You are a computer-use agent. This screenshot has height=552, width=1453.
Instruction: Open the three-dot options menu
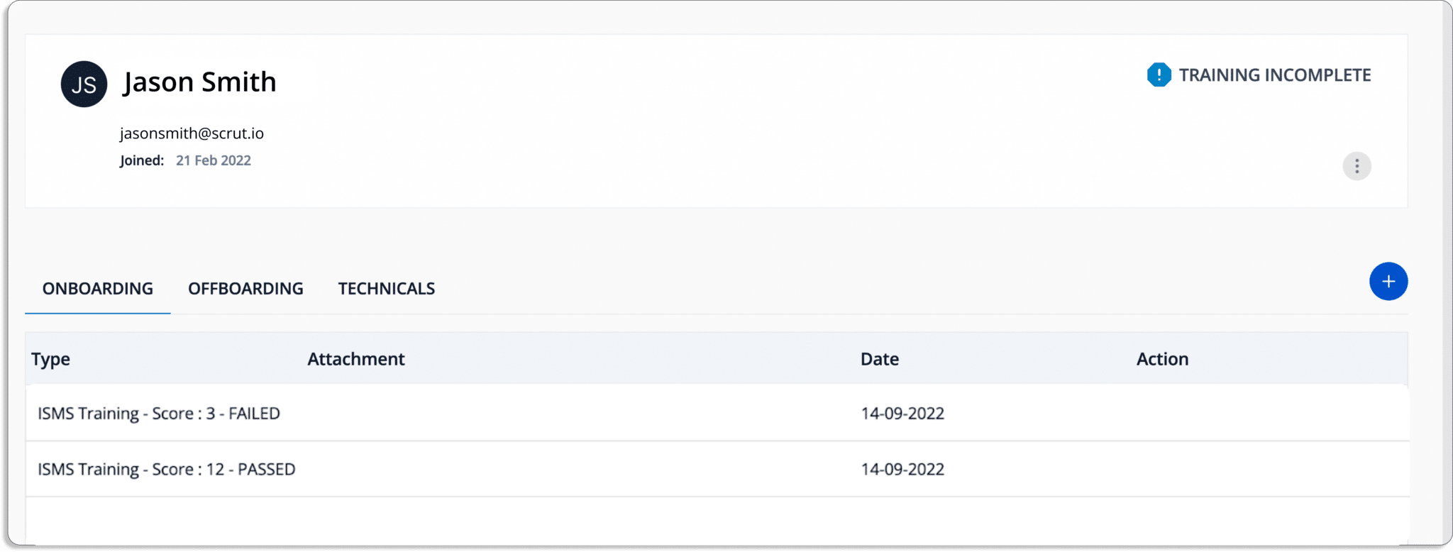pos(1357,166)
